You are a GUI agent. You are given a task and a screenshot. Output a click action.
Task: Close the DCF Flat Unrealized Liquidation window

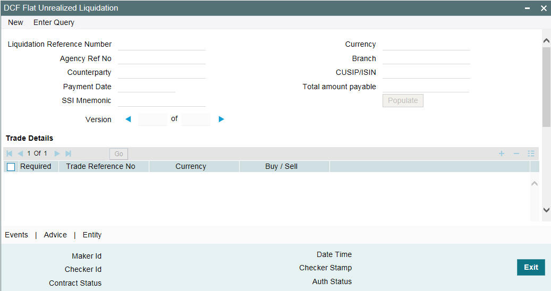[544, 8]
